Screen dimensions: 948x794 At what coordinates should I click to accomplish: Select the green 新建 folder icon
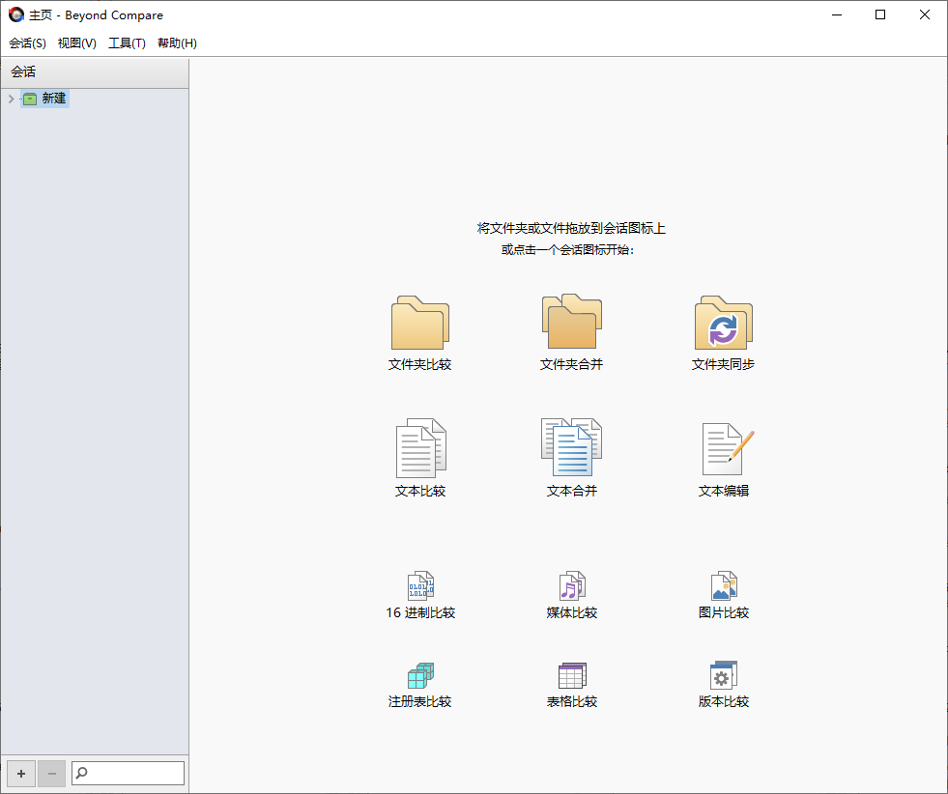(30, 99)
